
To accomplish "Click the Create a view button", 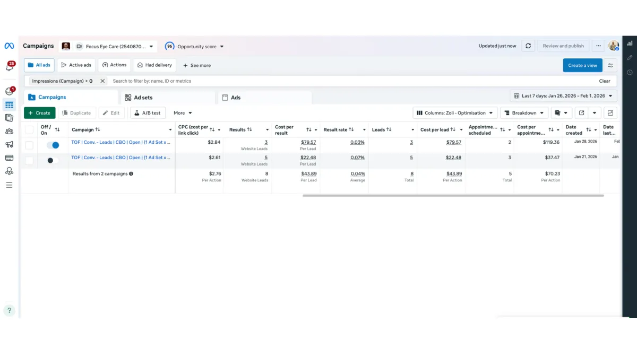I will point(582,65).
